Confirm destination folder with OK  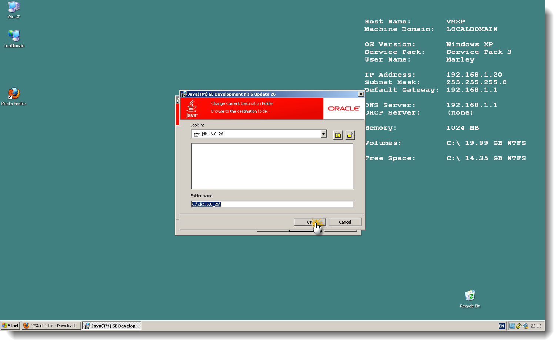(310, 222)
